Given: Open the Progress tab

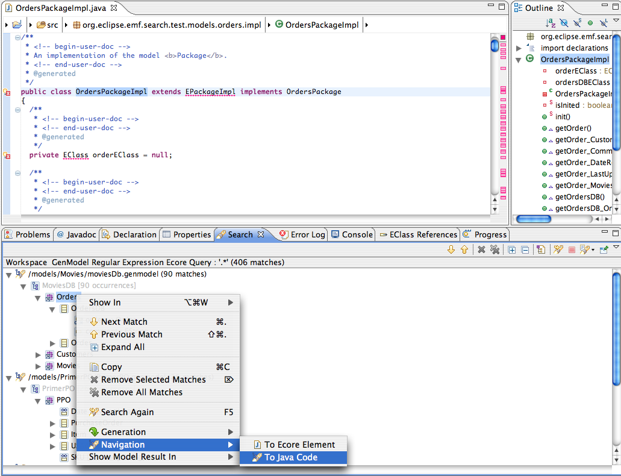Looking at the screenshot, I should point(485,234).
